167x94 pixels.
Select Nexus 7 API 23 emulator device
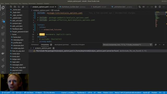click(x=128, y=93)
